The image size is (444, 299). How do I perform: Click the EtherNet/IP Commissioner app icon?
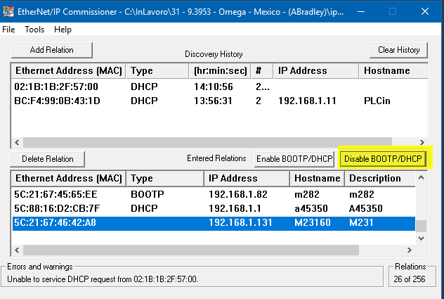click(x=8, y=12)
